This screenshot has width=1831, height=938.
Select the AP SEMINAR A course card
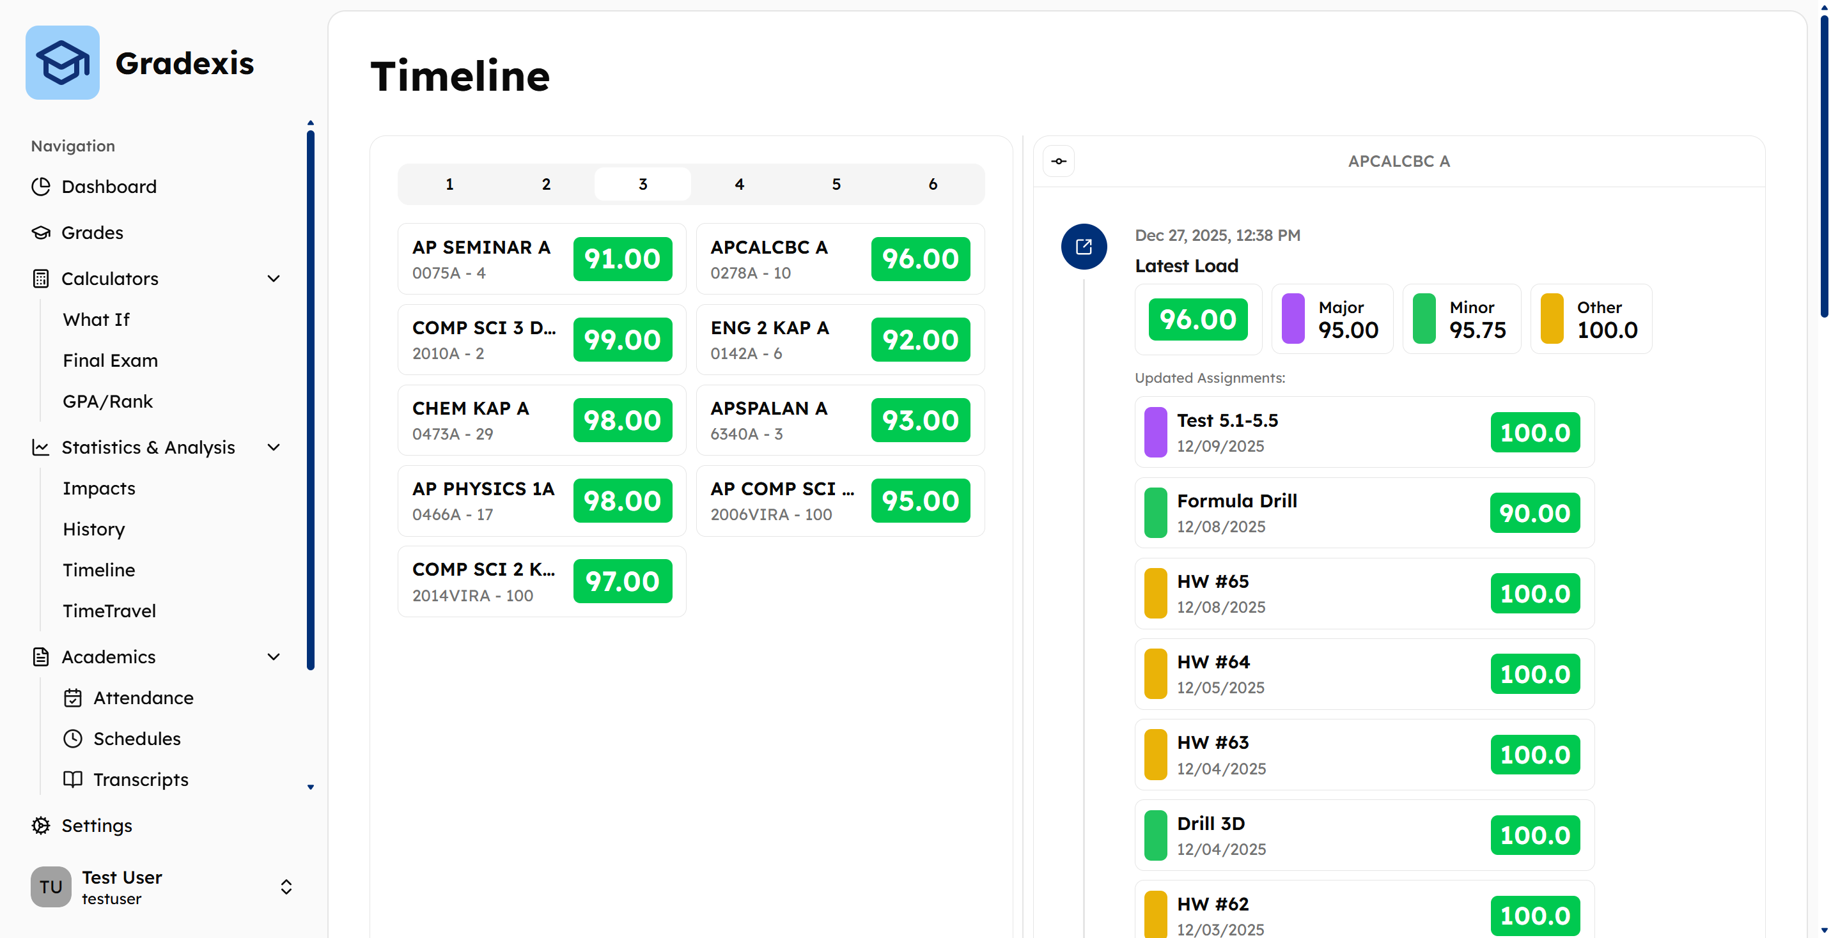pyautogui.click(x=542, y=259)
